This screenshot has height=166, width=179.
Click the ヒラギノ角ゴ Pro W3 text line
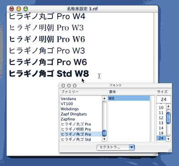click(47, 50)
